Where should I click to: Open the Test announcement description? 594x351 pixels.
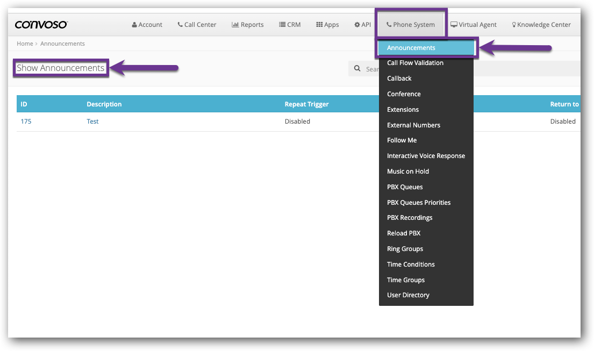click(x=92, y=121)
